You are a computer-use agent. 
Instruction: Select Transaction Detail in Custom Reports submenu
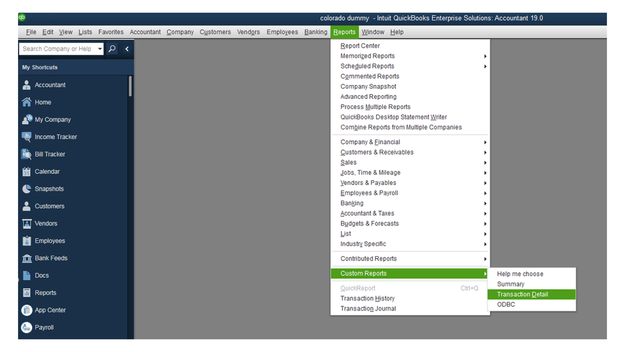tap(531, 294)
